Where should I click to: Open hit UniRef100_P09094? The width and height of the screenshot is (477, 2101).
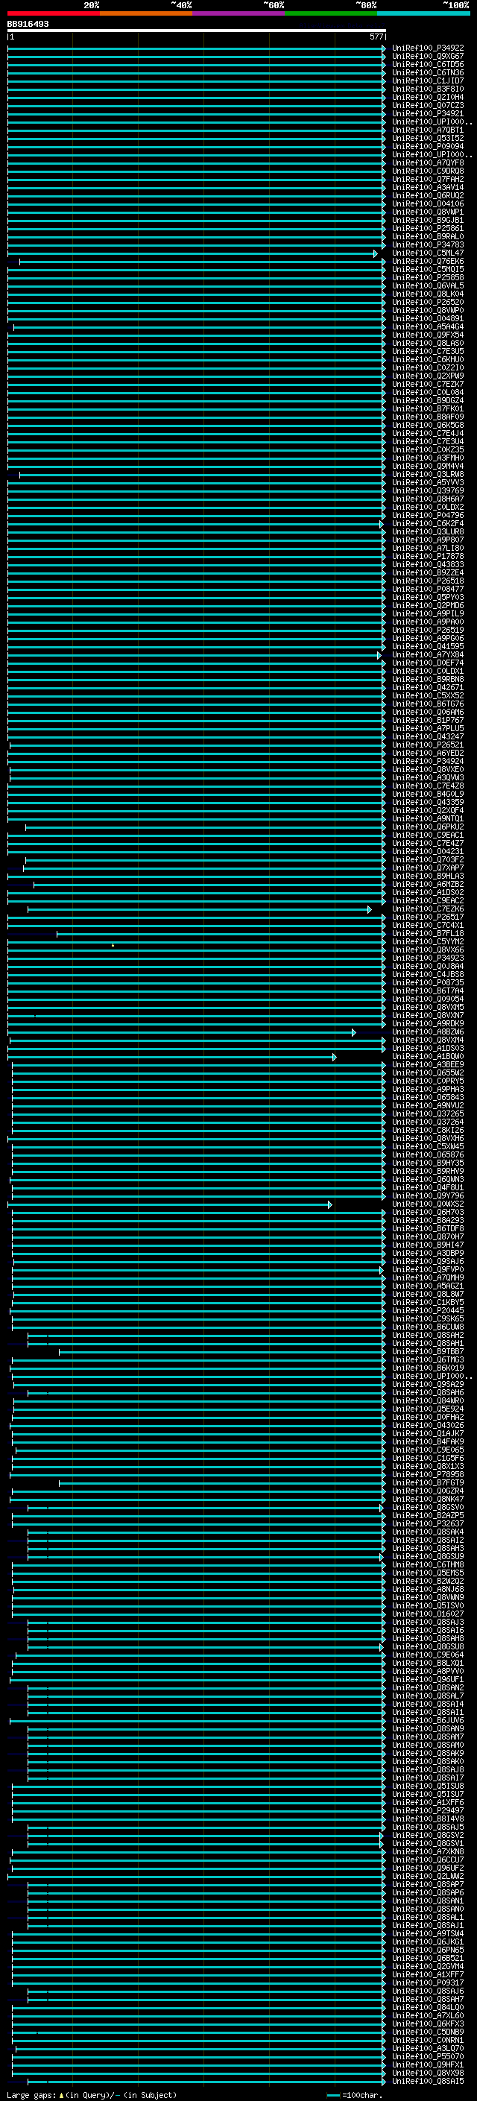(x=427, y=147)
